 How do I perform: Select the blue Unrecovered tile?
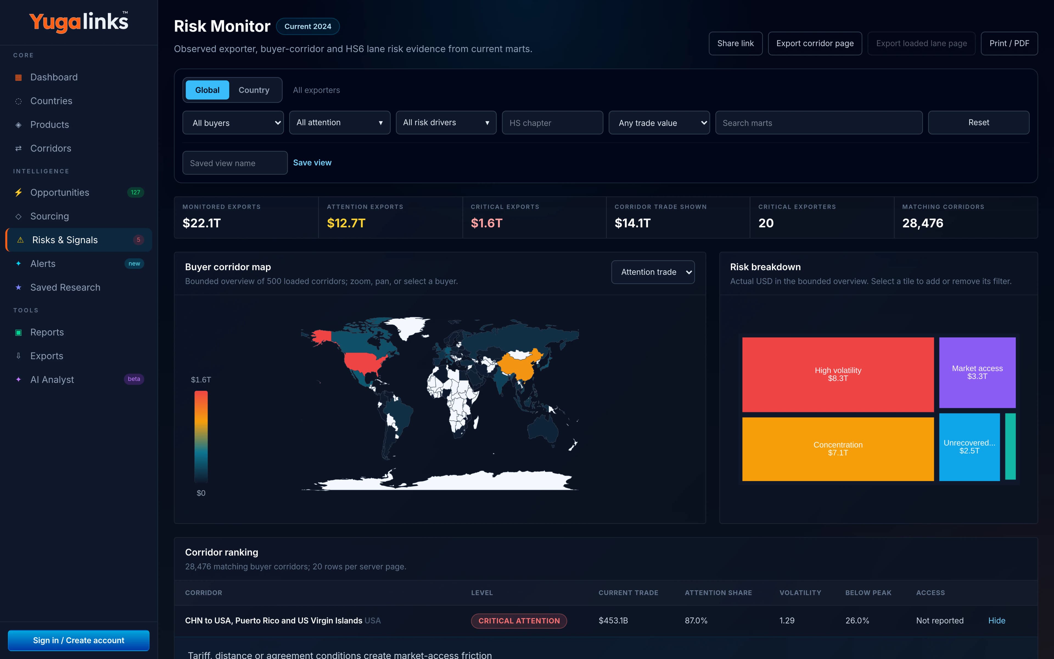[969, 447]
